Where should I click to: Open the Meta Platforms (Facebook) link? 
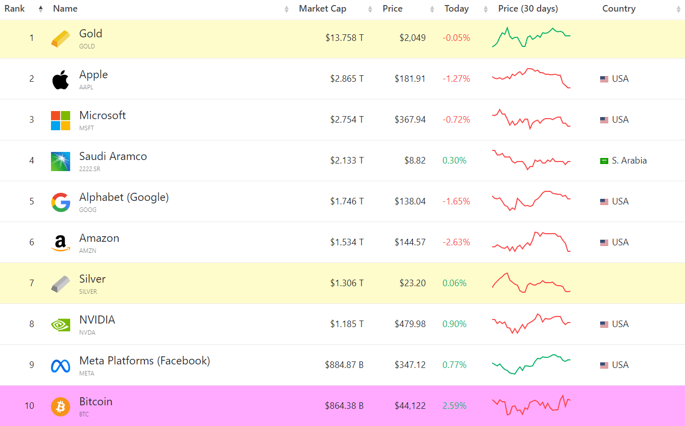pos(144,361)
